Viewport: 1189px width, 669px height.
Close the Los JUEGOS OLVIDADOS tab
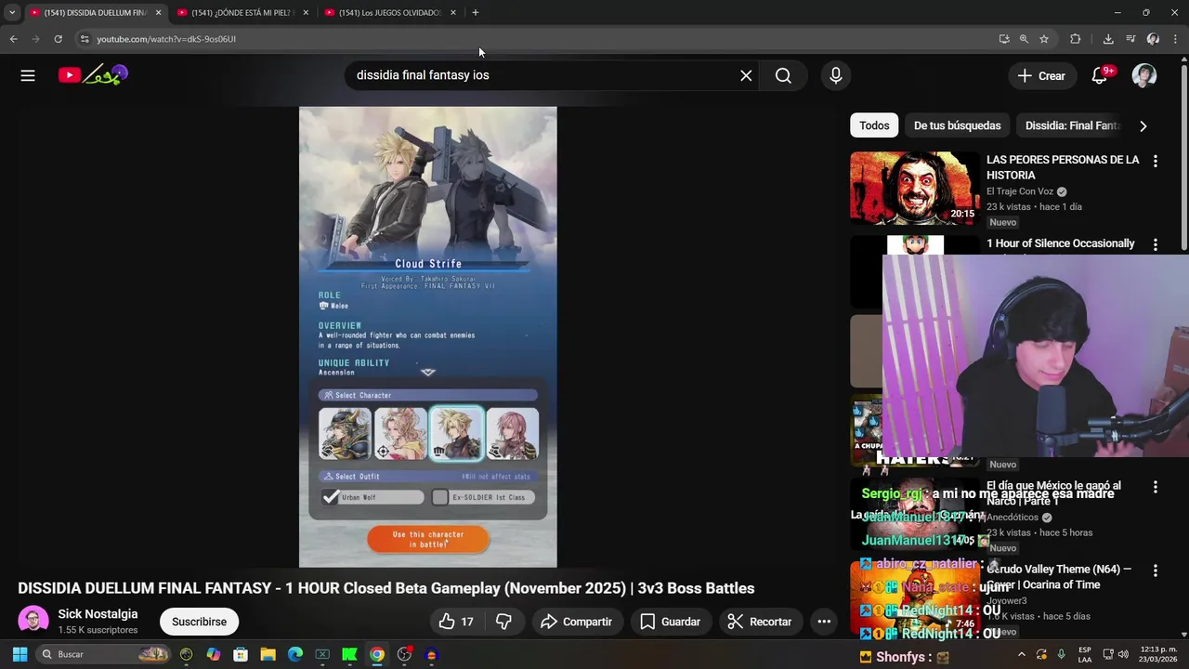[453, 12]
